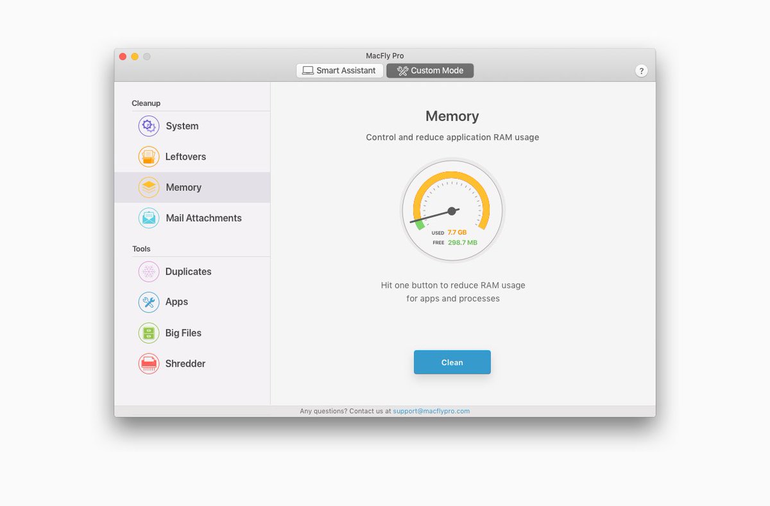Click the Memory layers icon
Viewport: 770px width, 506px height.
tap(149, 188)
